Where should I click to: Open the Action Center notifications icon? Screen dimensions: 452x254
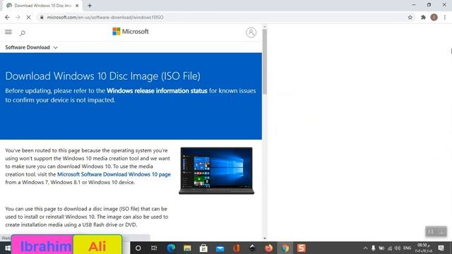point(441,248)
